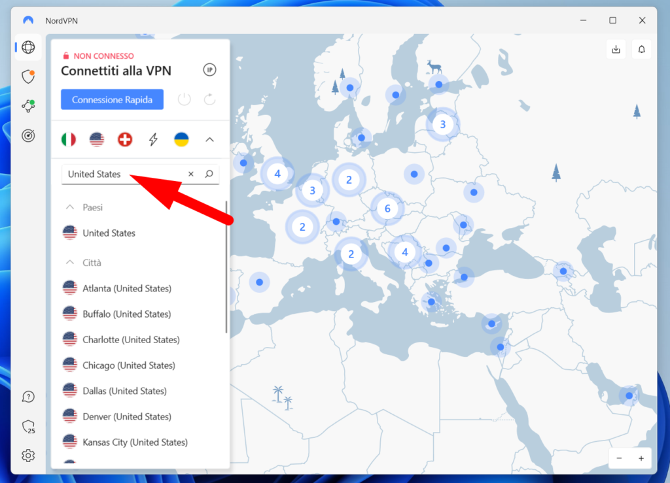Open the help question mark icon
670x483 pixels.
coord(28,397)
